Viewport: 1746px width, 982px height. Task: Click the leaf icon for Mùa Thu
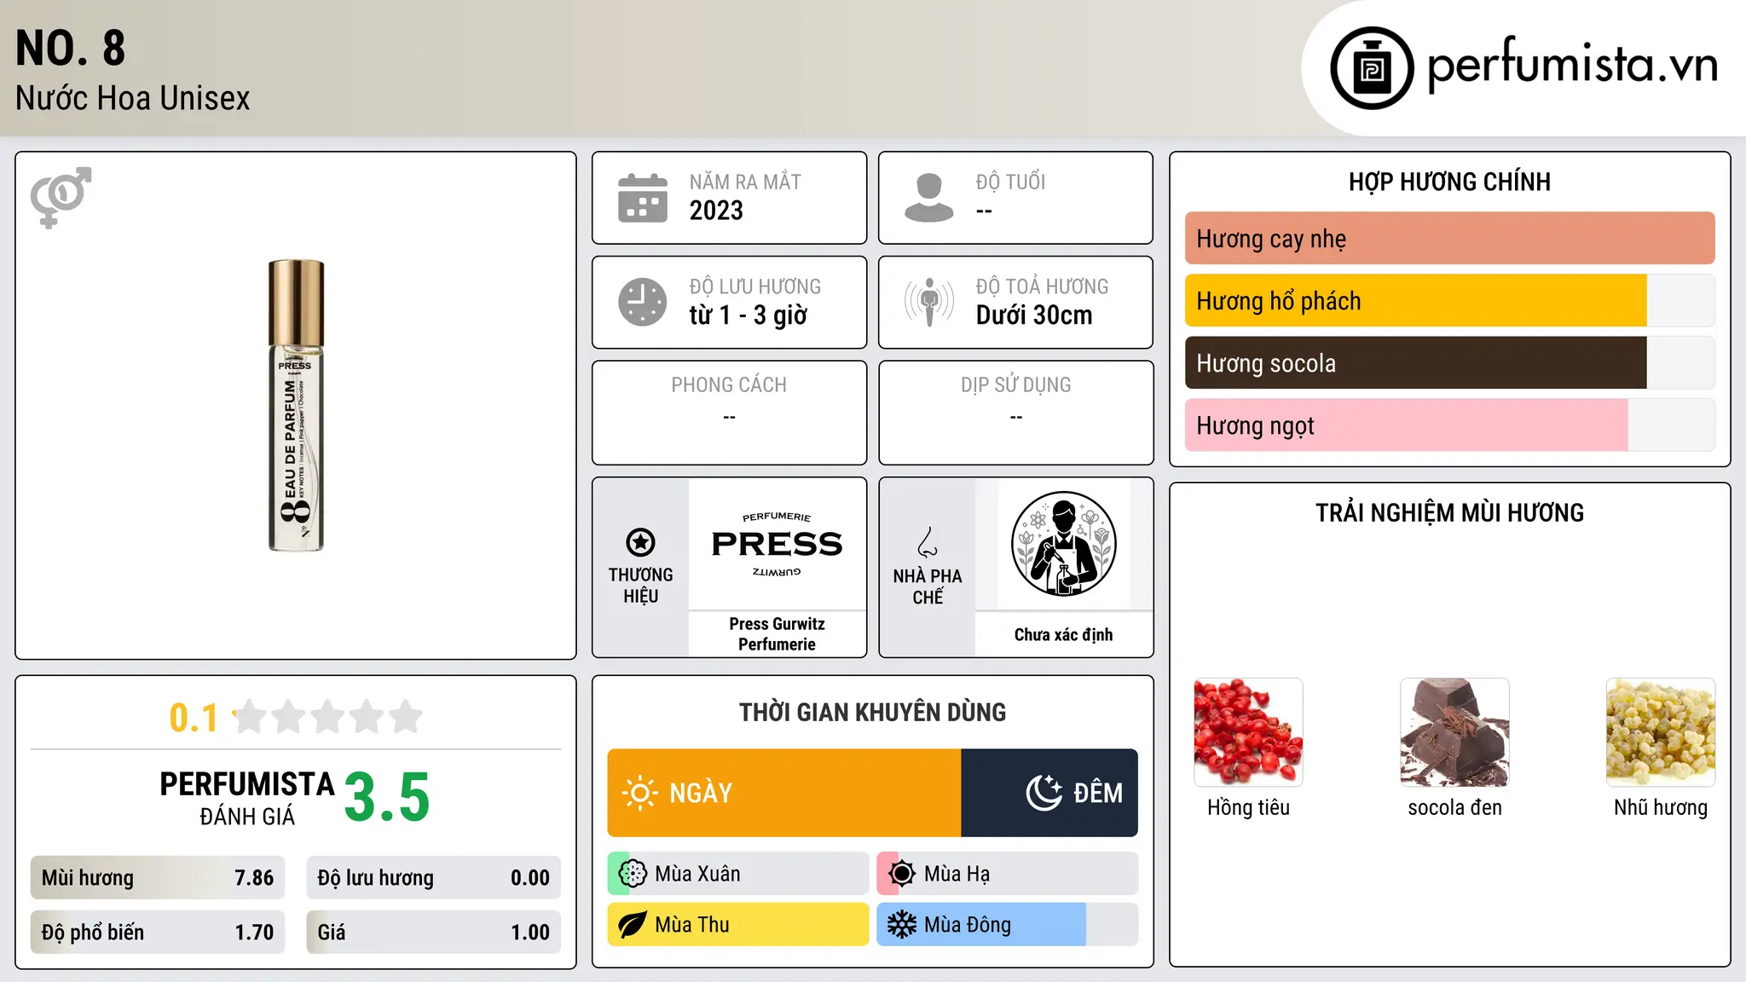pyautogui.click(x=633, y=925)
